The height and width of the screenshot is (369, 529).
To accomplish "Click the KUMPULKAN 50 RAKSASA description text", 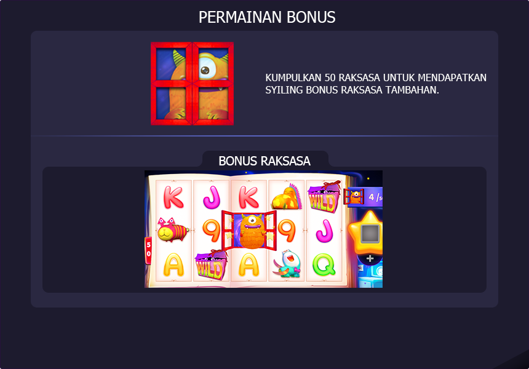I will tap(376, 84).
